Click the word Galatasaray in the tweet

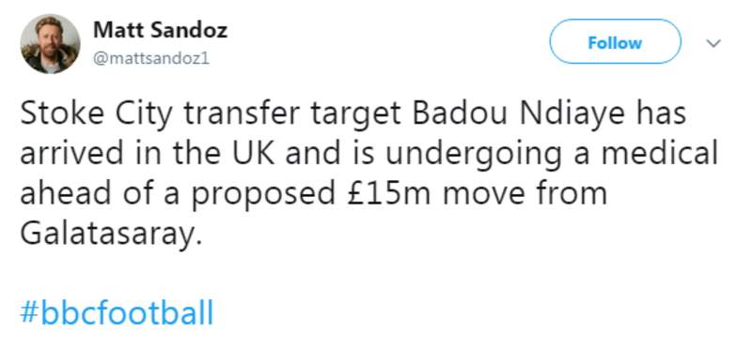109,235
